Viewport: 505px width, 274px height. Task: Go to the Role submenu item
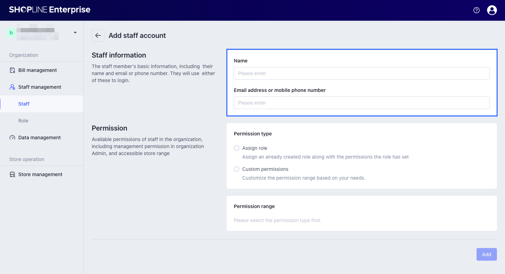41,121
